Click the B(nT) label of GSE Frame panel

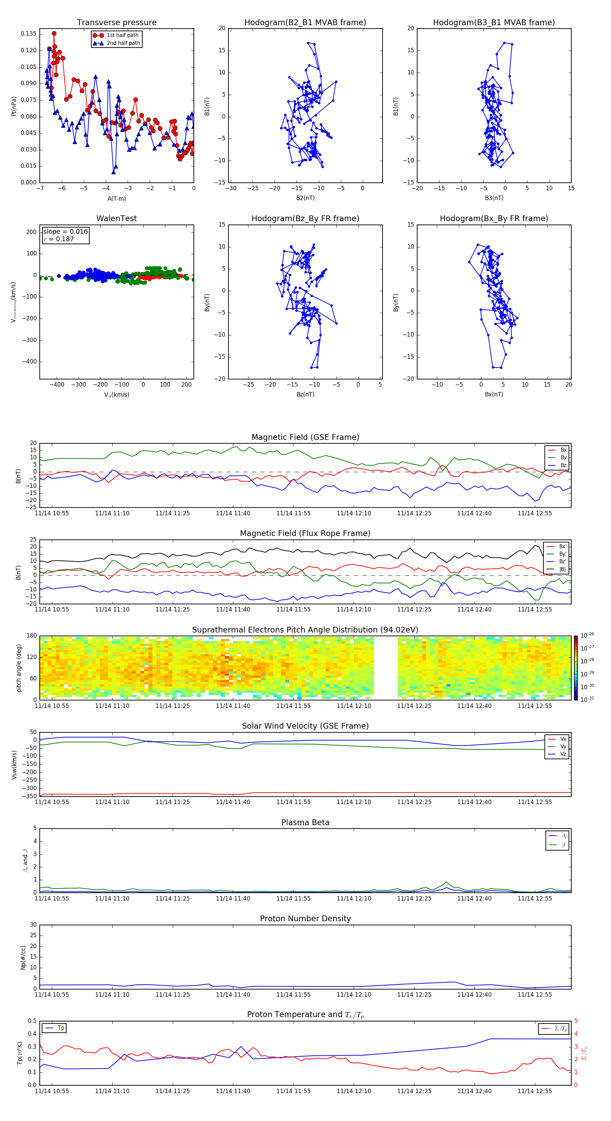click(x=18, y=476)
